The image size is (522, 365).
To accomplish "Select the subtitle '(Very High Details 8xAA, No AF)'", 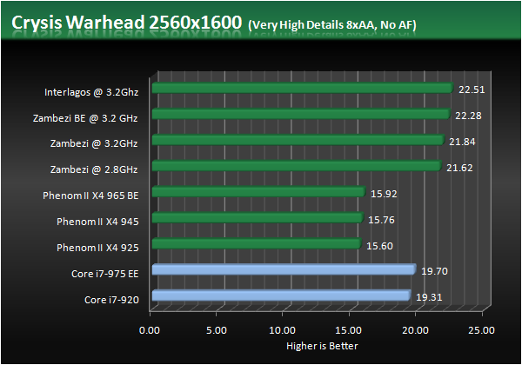I will pyautogui.click(x=332, y=25).
